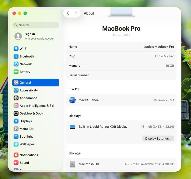
Task: Click the MacBook Pro title
Action: pos(121,28)
